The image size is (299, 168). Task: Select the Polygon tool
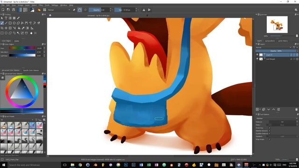point(18,23)
